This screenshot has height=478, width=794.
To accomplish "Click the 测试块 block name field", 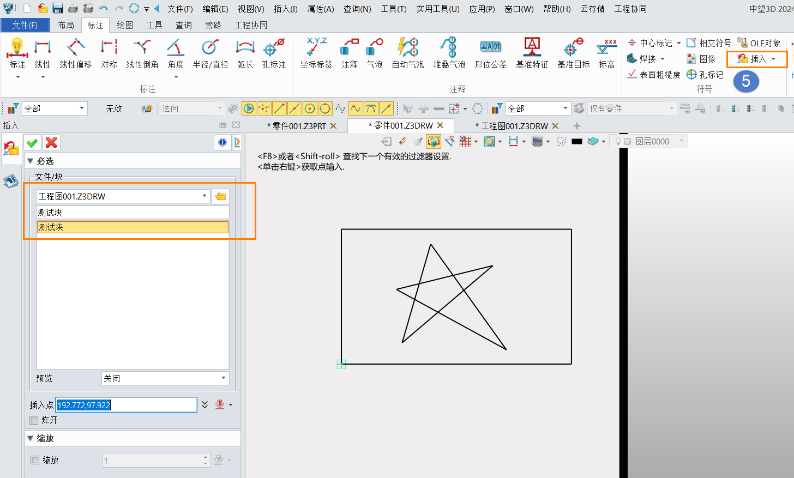I will (x=133, y=213).
